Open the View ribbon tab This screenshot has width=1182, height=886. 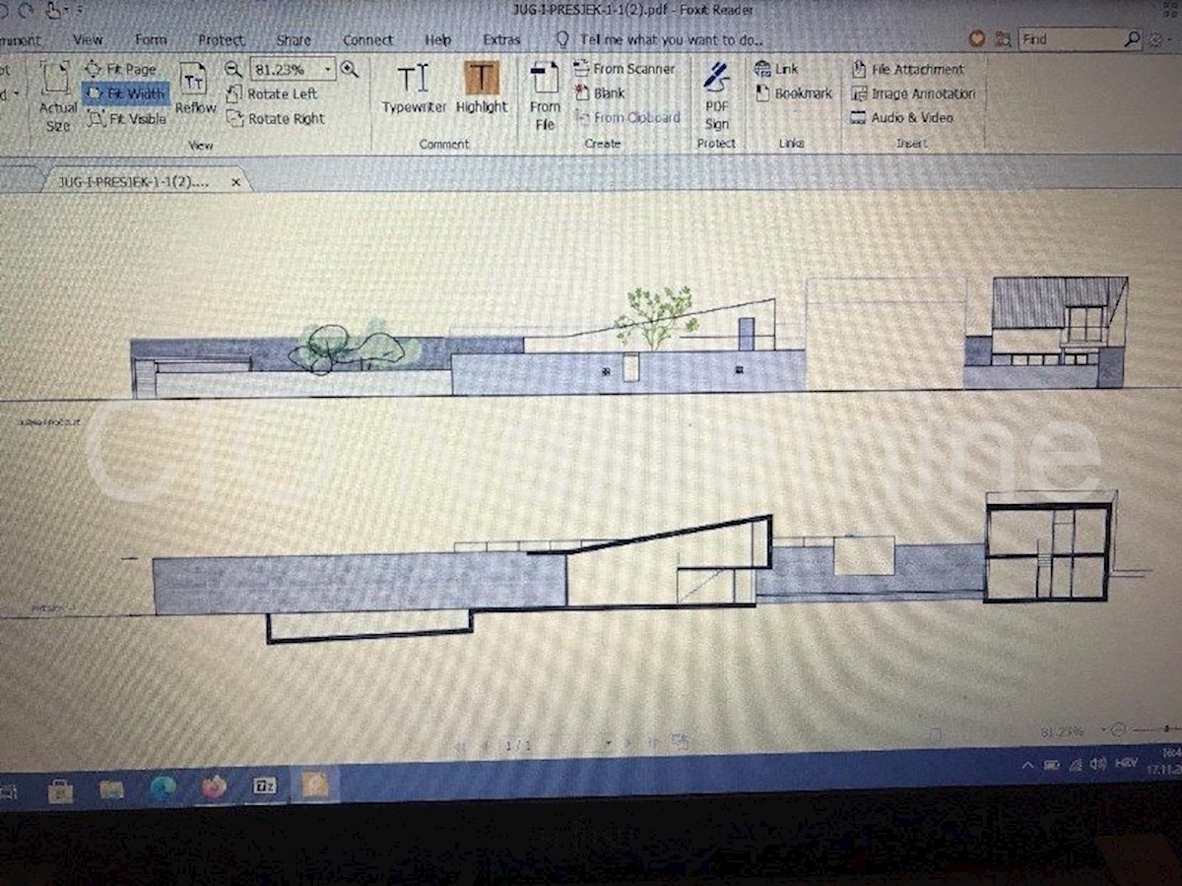(88, 40)
